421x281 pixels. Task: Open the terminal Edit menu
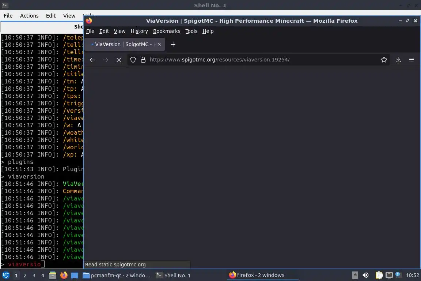[x=51, y=16]
